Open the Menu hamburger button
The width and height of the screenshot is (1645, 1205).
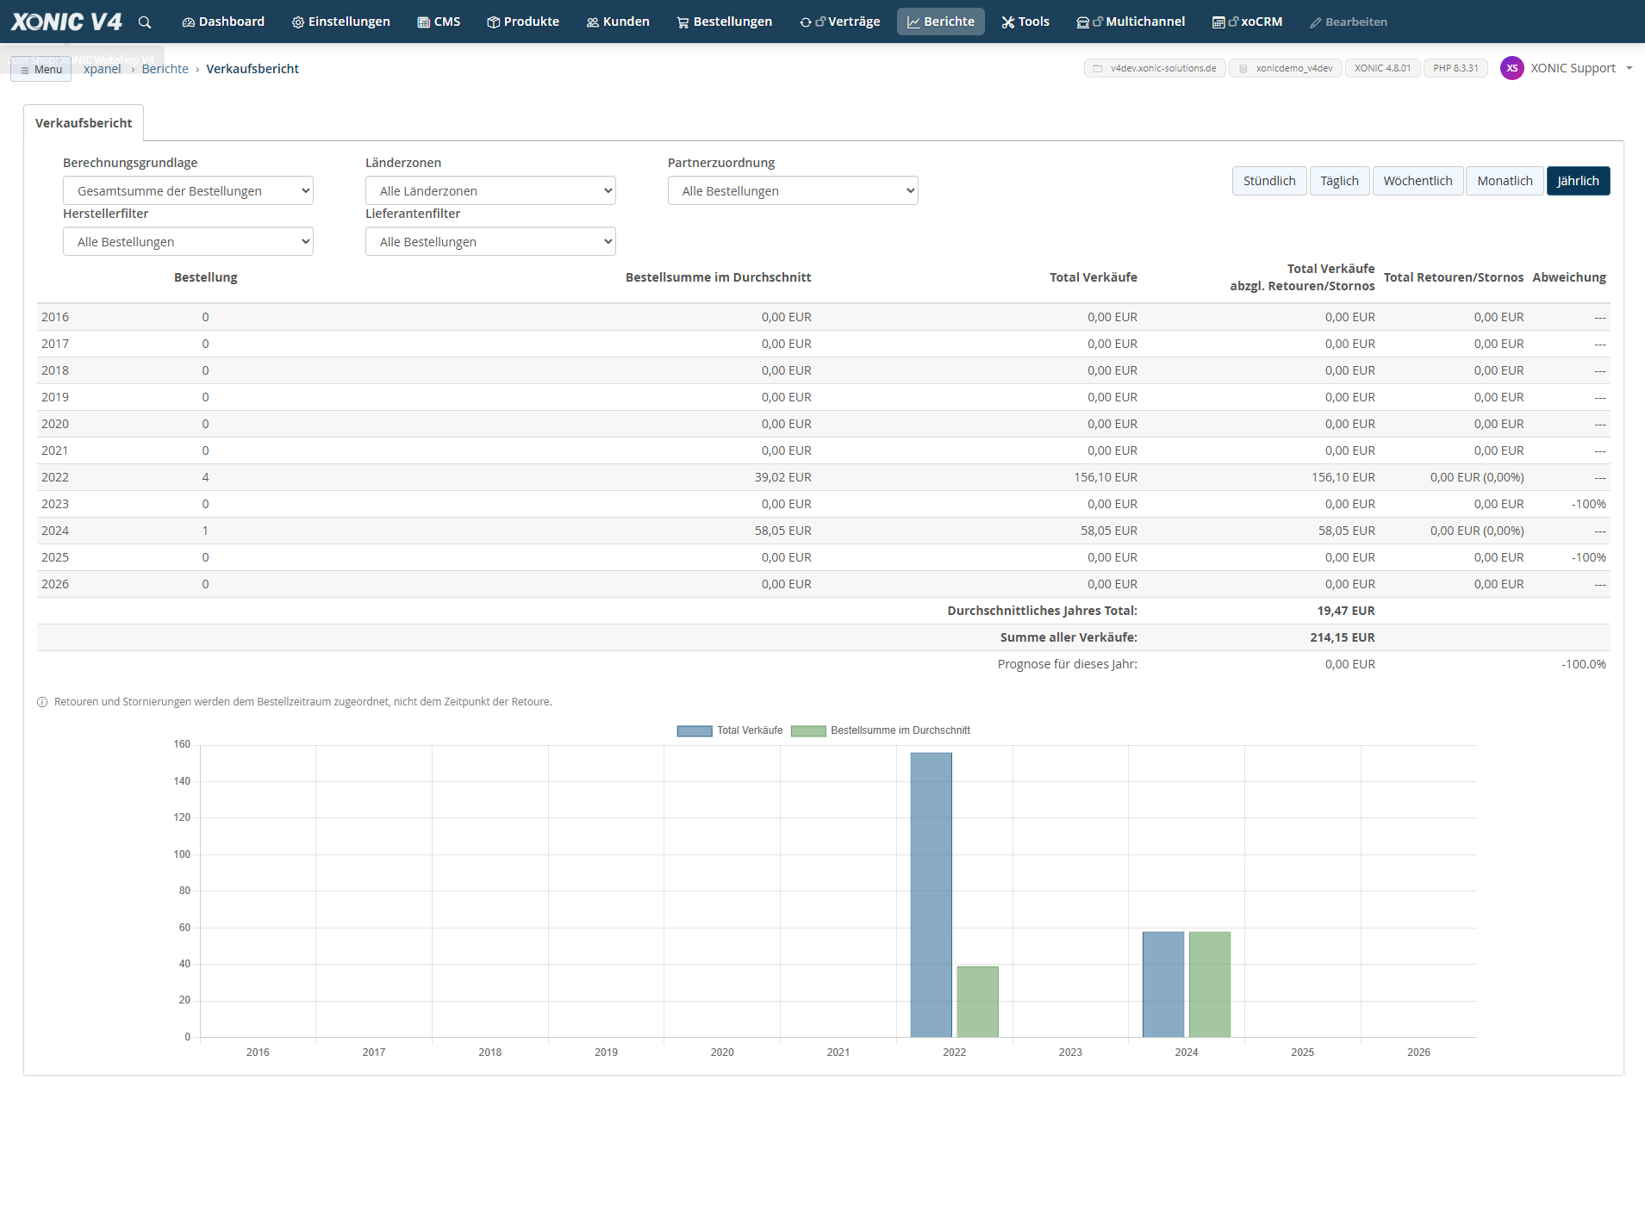coord(41,70)
